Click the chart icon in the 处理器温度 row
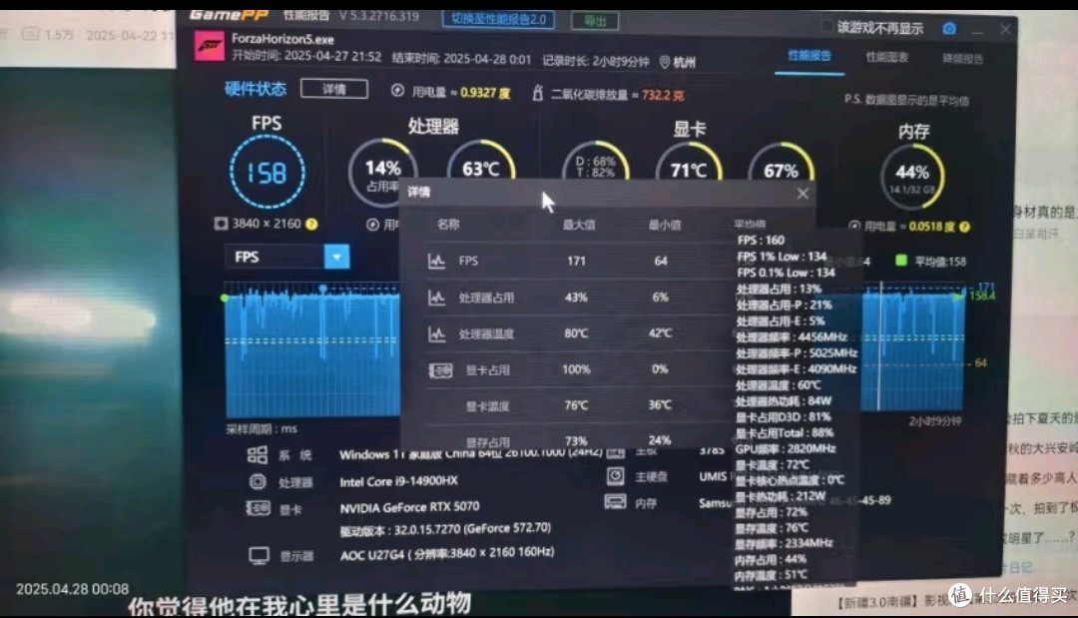The image size is (1078, 618). click(436, 334)
